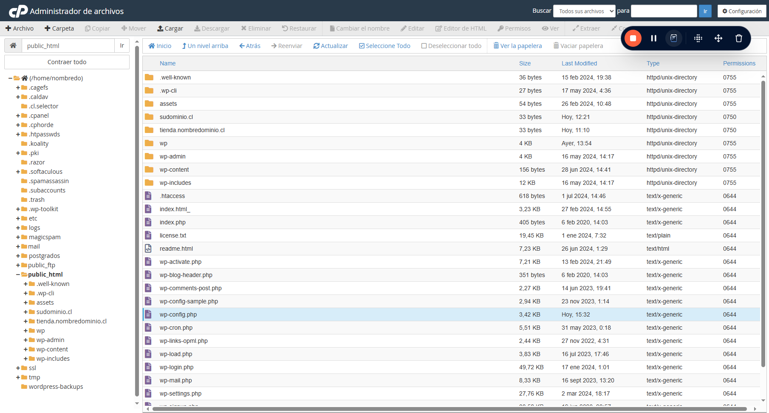This screenshot has width=769, height=413.
Task: Click the index.php file icon
Action: 148,222
